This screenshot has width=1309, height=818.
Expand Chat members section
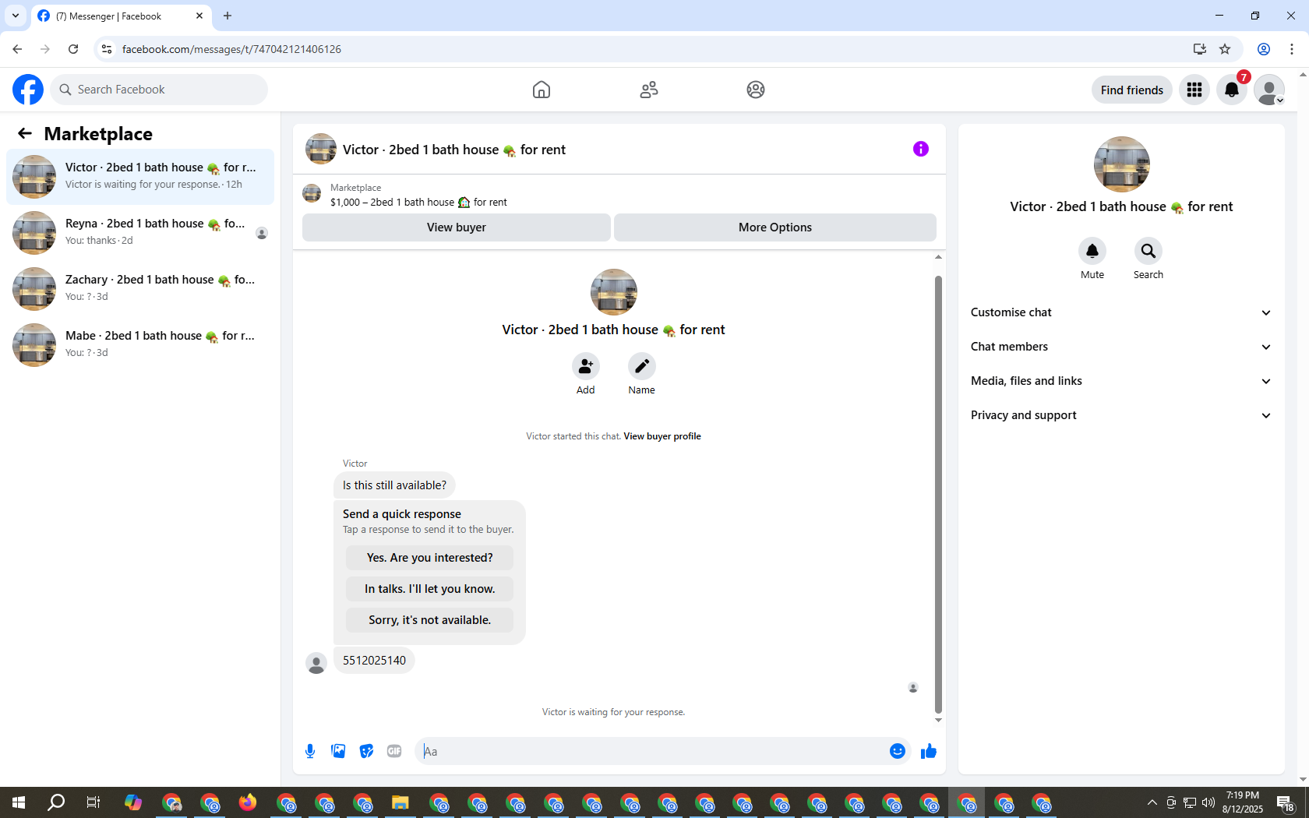pyautogui.click(x=1121, y=347)
